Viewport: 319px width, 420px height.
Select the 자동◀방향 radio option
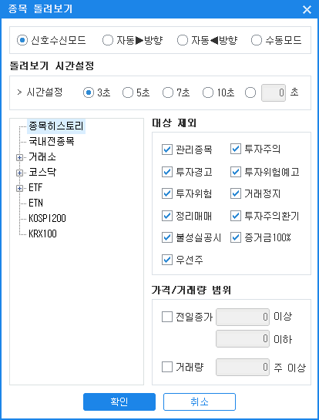(183, 40)
